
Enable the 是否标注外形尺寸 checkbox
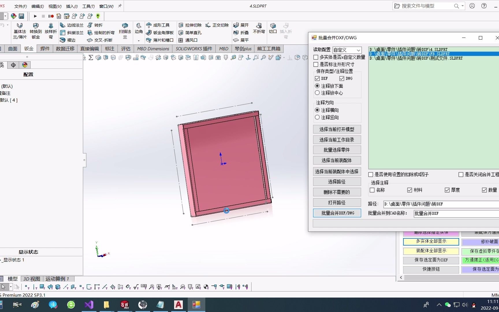316,64
